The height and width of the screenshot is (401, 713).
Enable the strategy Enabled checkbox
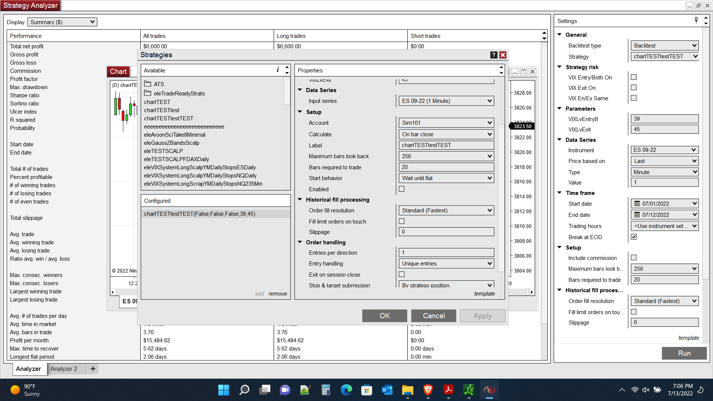[x=401, y=189]
